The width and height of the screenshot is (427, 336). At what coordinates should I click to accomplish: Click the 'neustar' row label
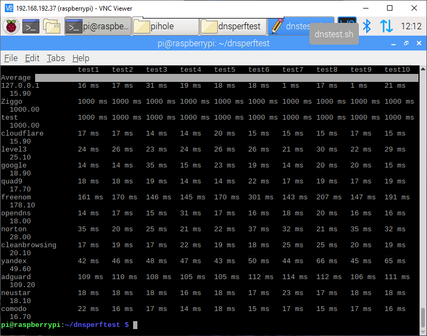[x=16, y=293]
